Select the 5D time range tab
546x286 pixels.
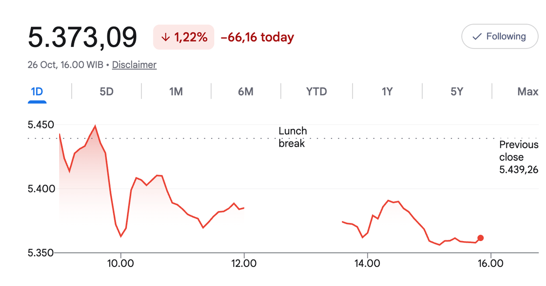click(106, 92)
